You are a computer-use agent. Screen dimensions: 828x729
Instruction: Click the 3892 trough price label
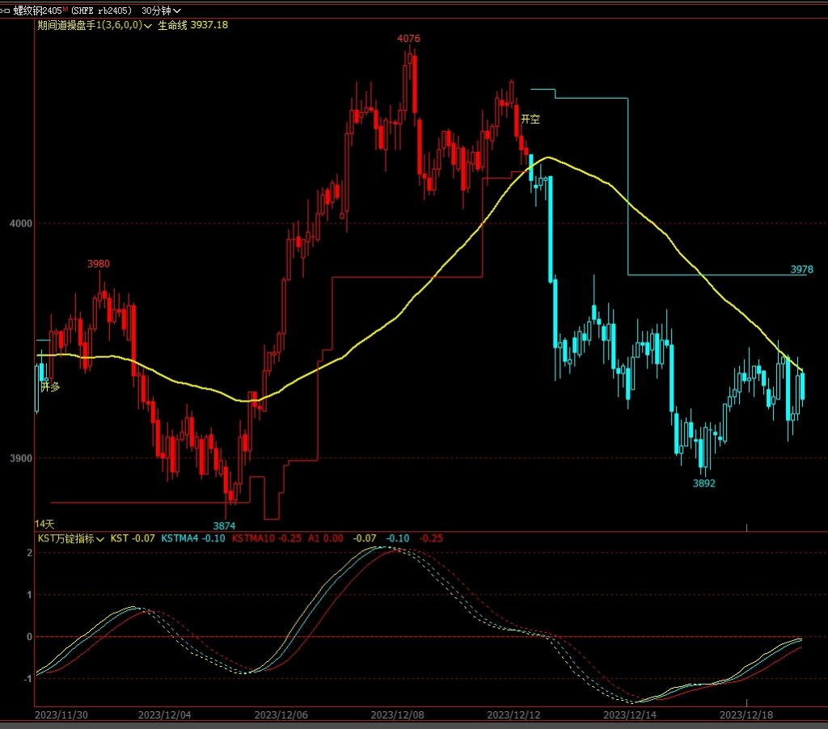pos(703,483)
